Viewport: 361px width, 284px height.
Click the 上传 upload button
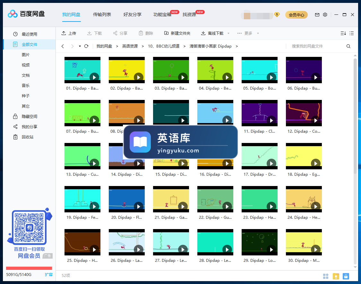69,33
